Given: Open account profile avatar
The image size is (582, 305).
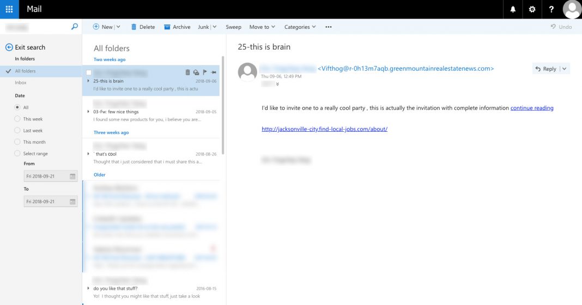Looking at the screenshot, I should point(572,9).
